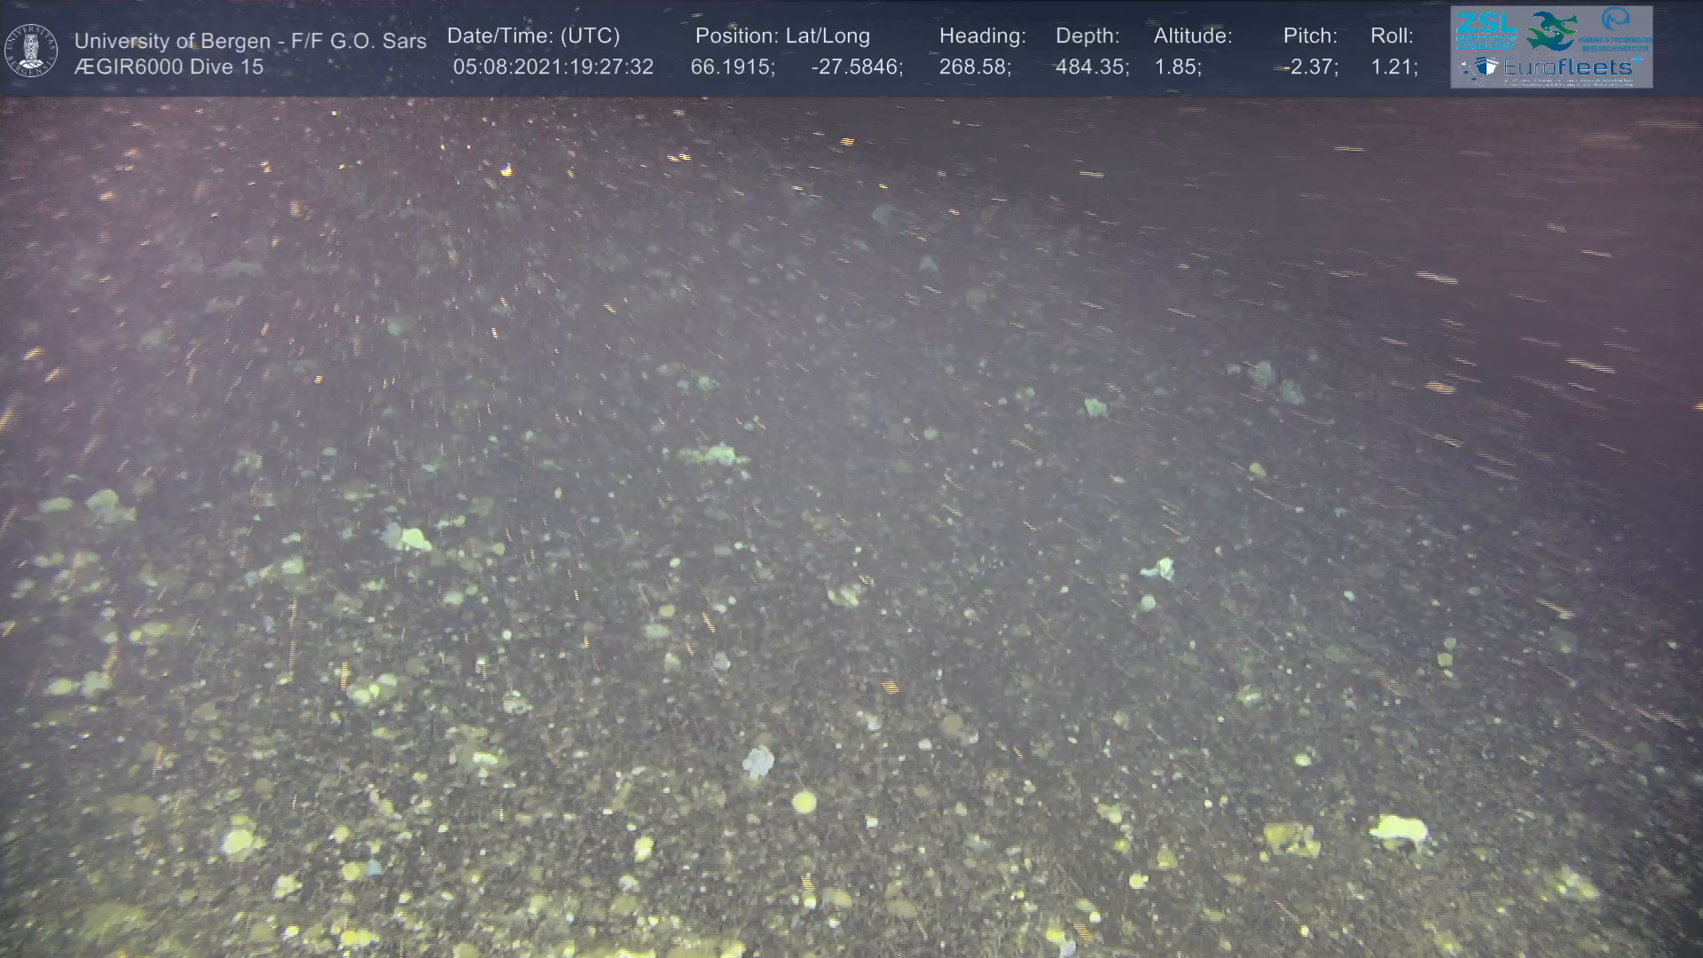This screenshot has width=1703, height=958.
Task: Click the University of Bergen owl seal
Action: [x=31, y=51]
